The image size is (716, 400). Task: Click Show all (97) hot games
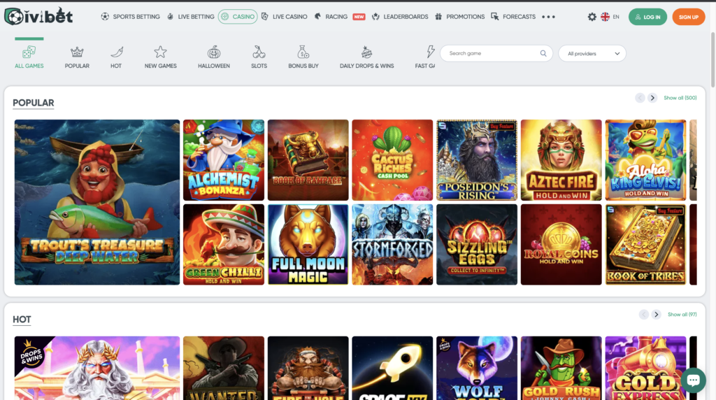(x=682, y=314)
